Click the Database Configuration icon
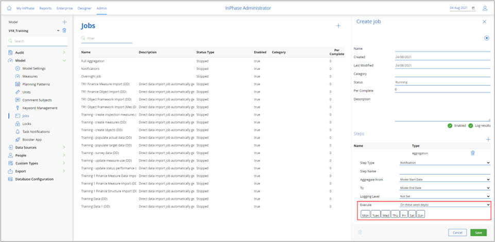The height and width of the screenshot is (242, 495). (x=10, y=179)
